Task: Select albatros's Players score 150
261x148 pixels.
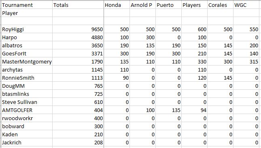Action: [194, 45]
